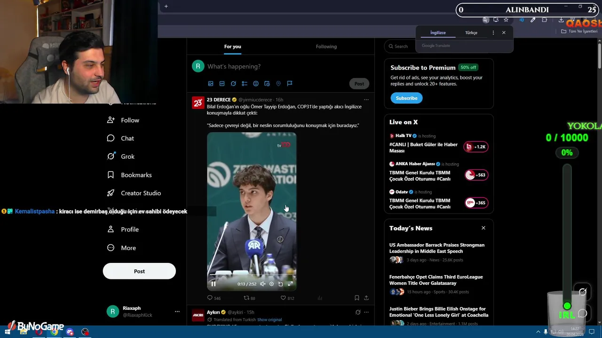Open the Grok enhance icon in composer
602x338 pixels.
tap(233, 84)
